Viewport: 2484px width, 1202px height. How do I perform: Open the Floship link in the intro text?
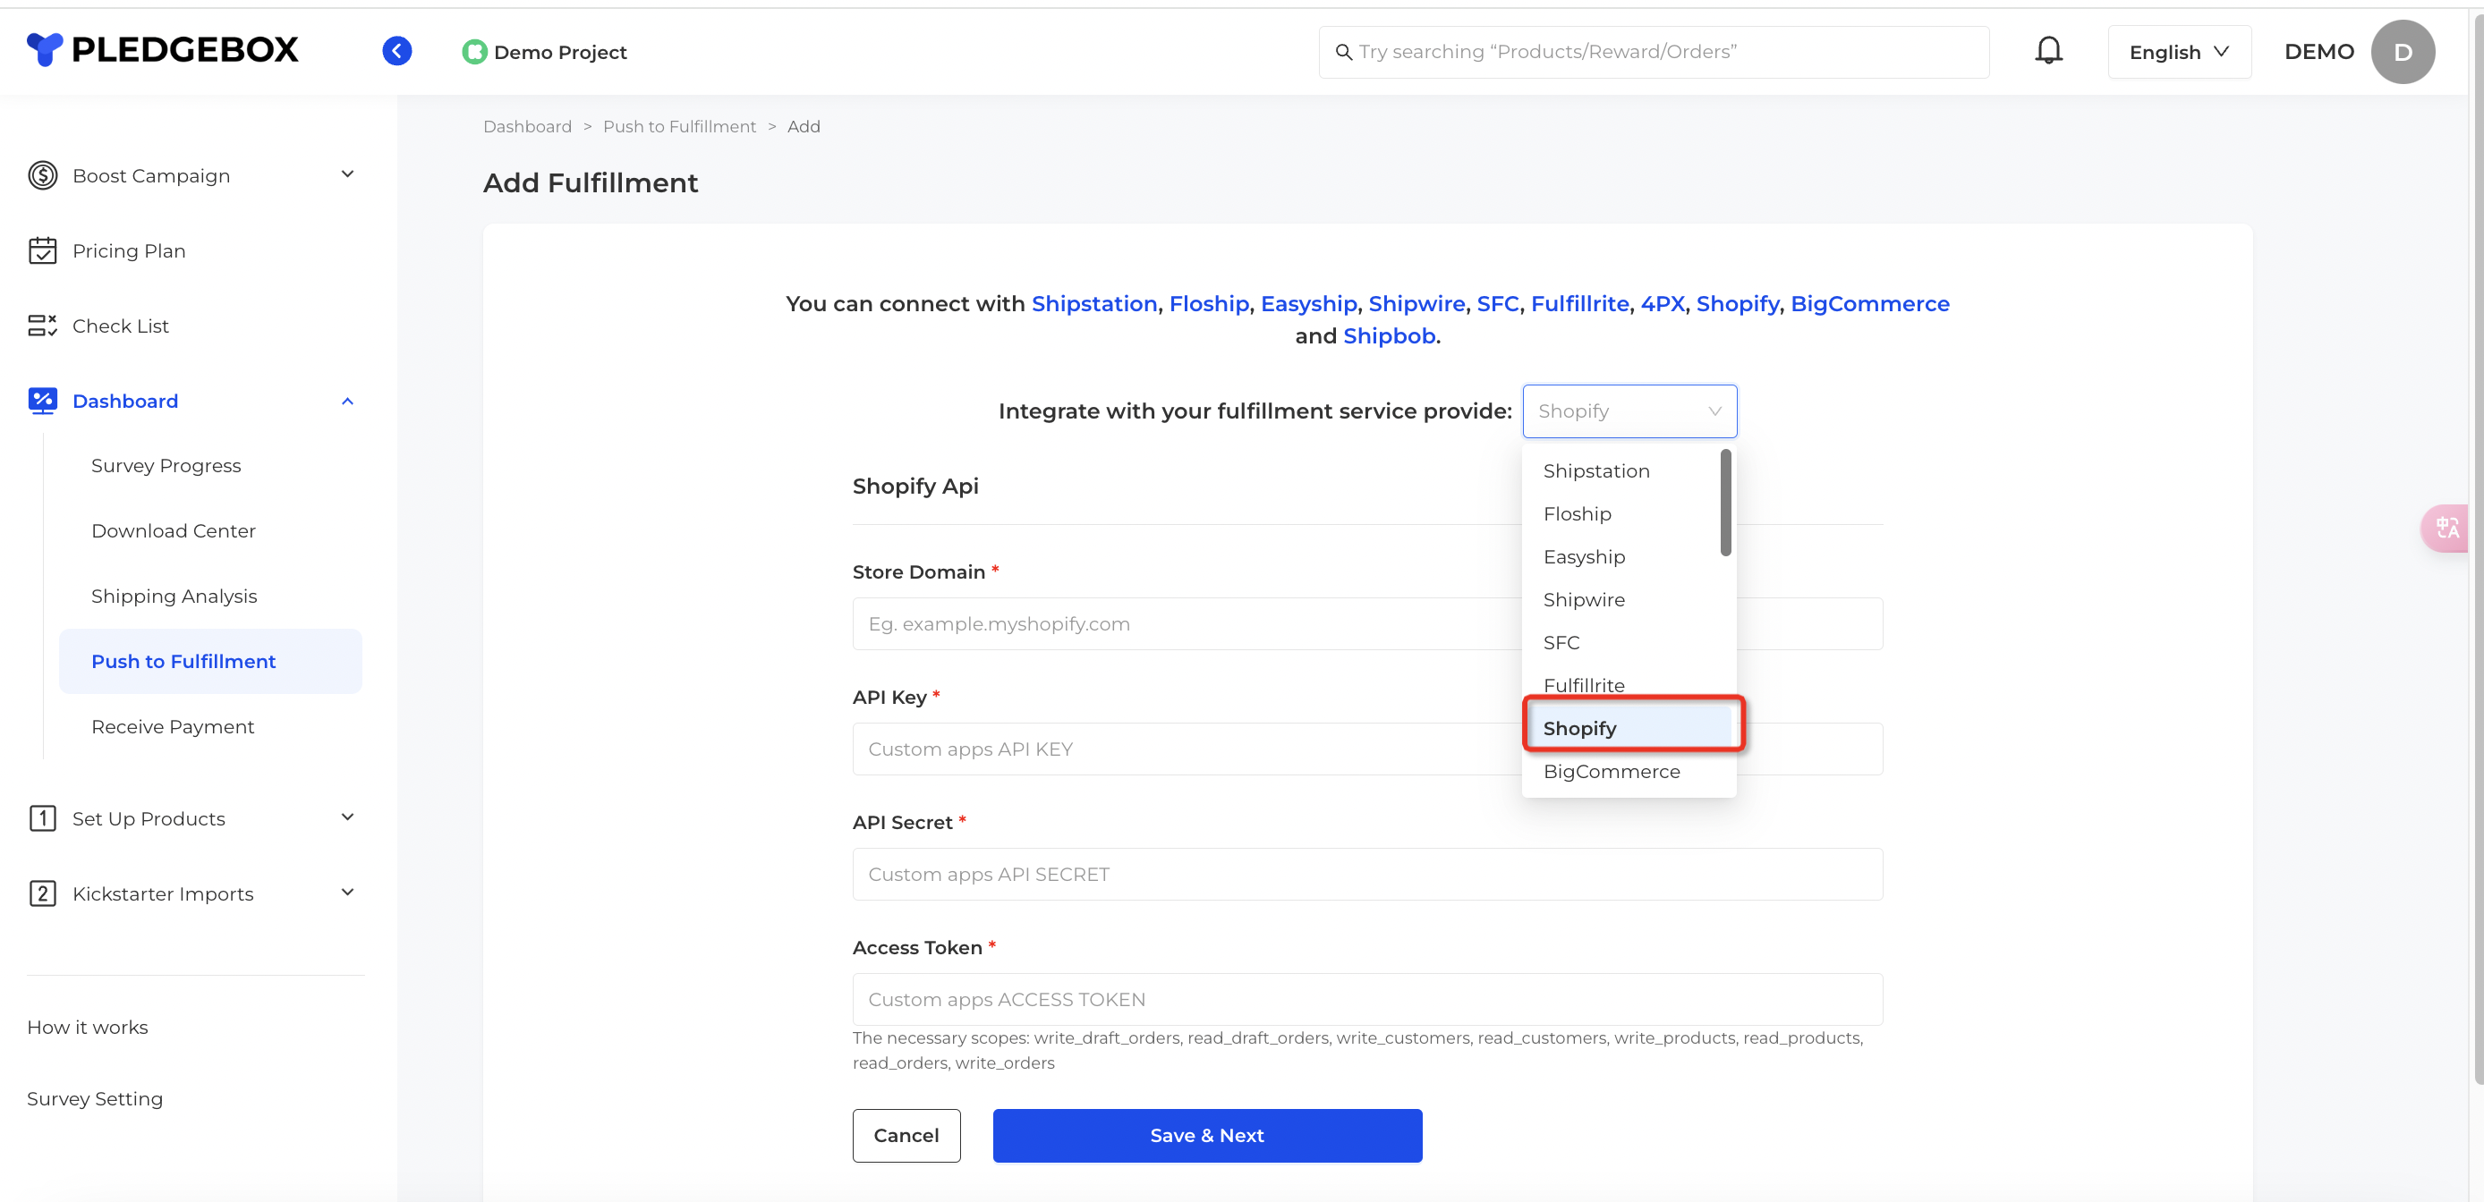coord(1209,304)
